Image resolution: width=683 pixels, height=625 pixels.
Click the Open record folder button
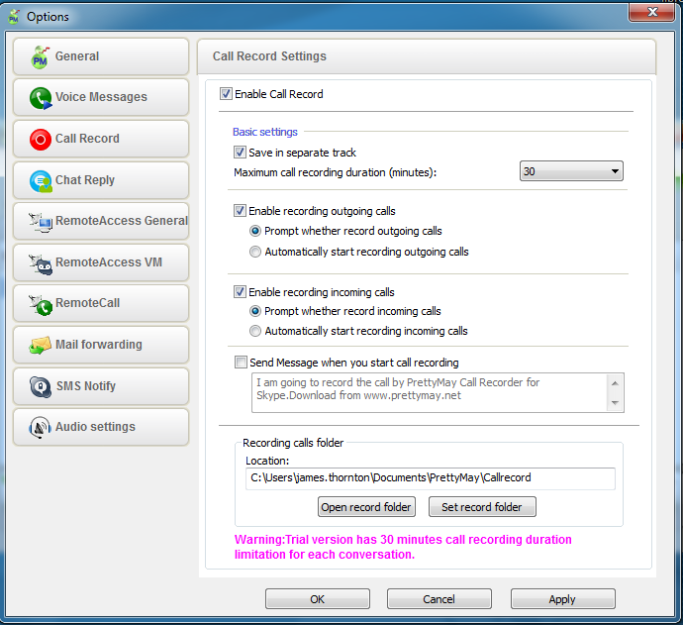tap(366, 507)
